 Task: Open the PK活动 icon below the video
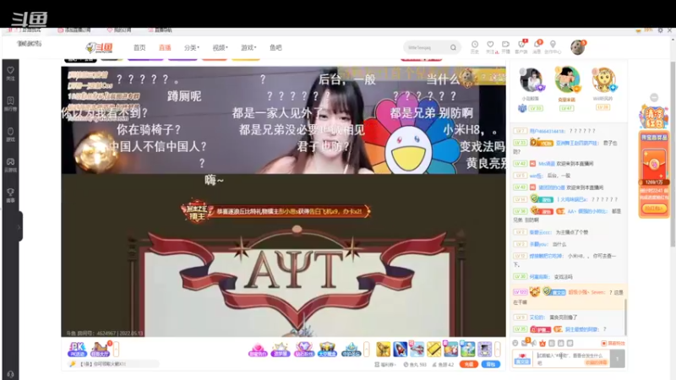point(77,349)
